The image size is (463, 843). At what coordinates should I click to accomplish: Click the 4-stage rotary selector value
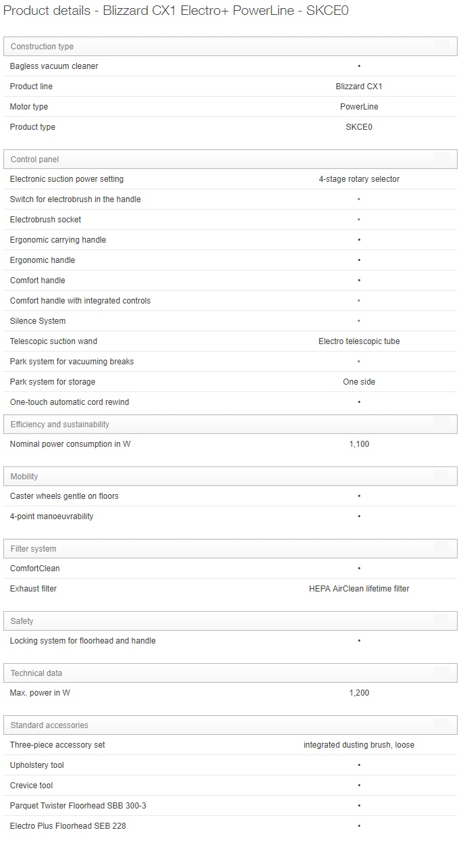[x=359, y=179]
